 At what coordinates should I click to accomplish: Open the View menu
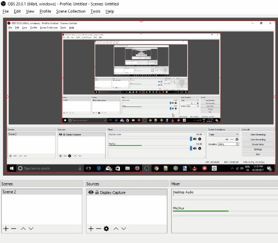coord(30,11)
